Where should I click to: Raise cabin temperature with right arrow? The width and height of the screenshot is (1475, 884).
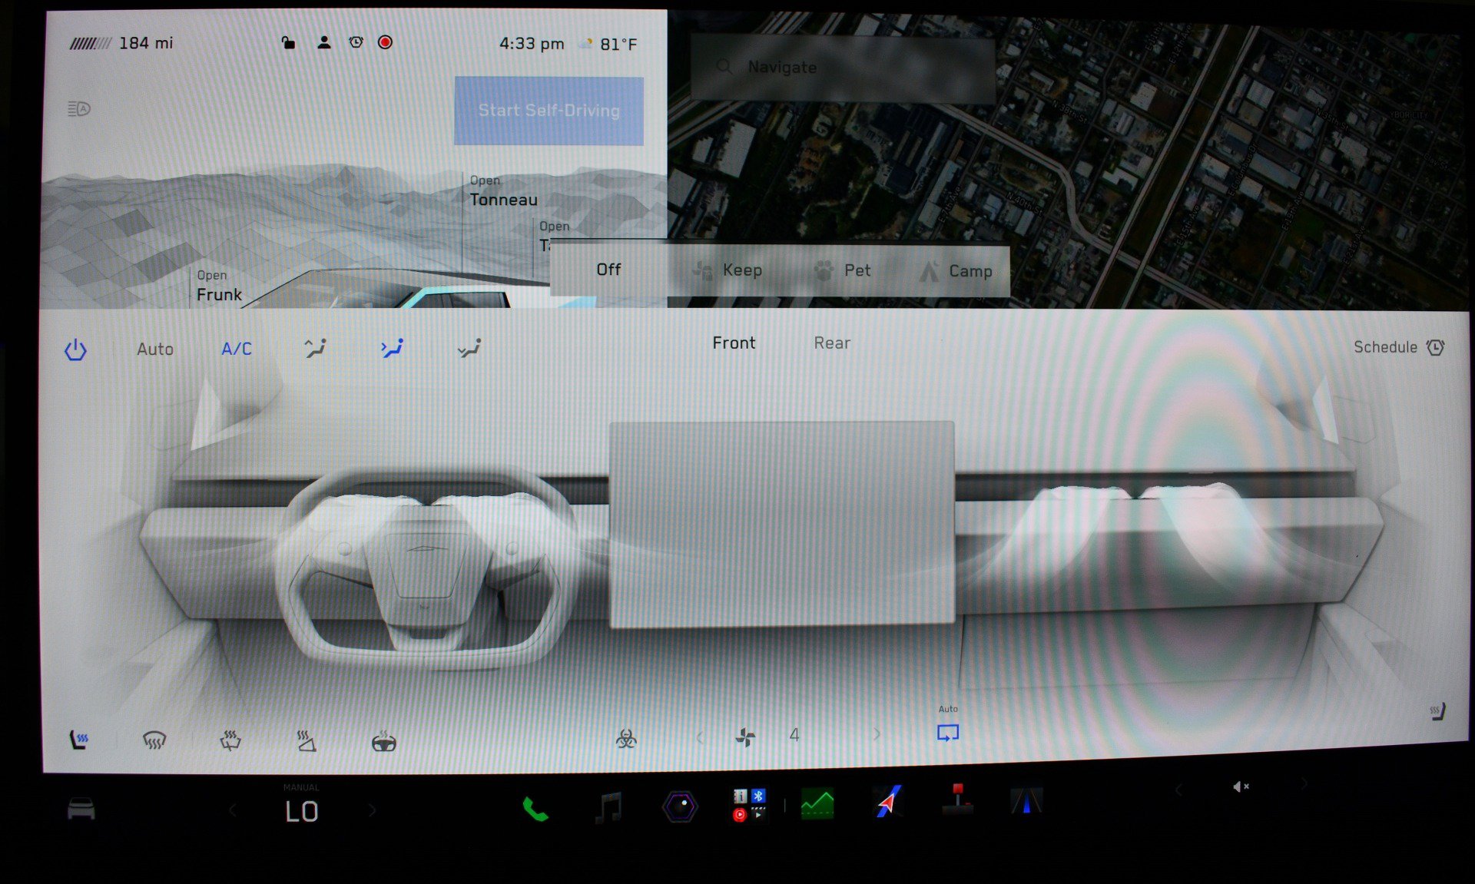pos(372,810)
